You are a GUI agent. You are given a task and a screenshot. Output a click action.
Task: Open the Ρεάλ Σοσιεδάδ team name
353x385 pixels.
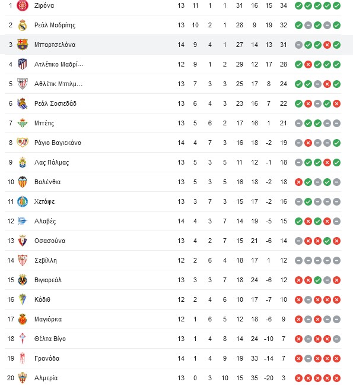pos(55,103)
